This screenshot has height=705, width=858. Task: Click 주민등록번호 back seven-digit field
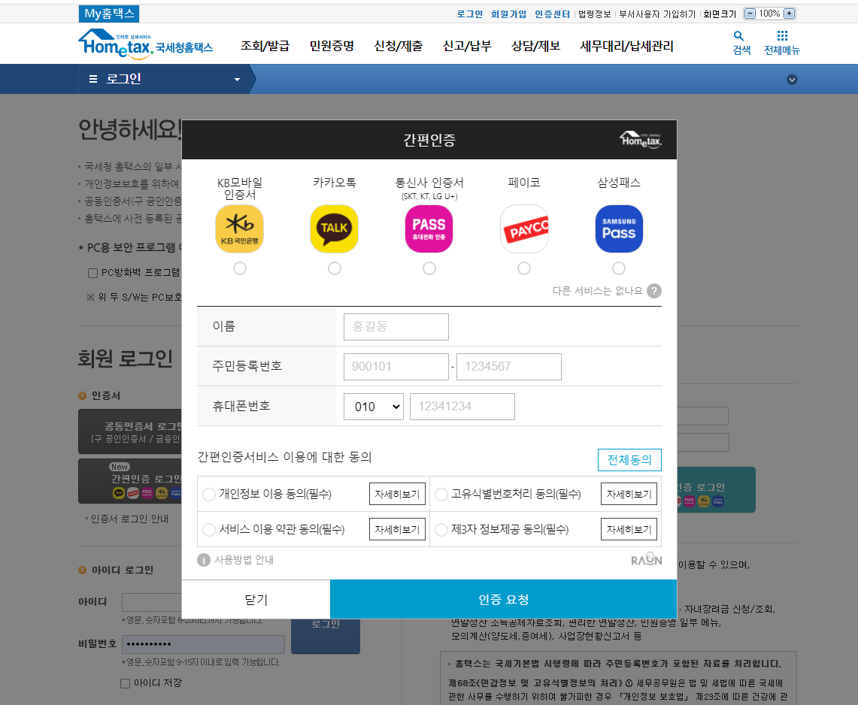509,367
